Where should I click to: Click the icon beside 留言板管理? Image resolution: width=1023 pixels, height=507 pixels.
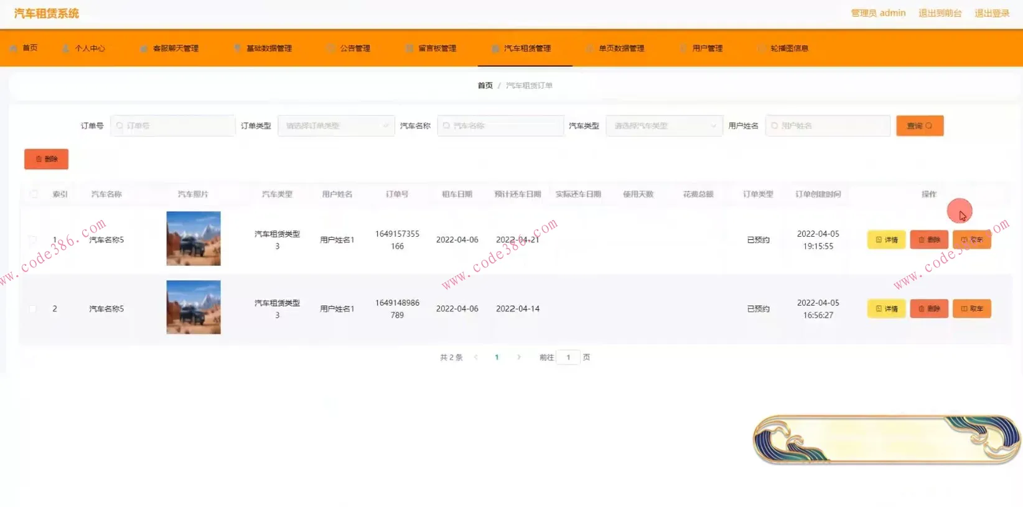(409, 48)
